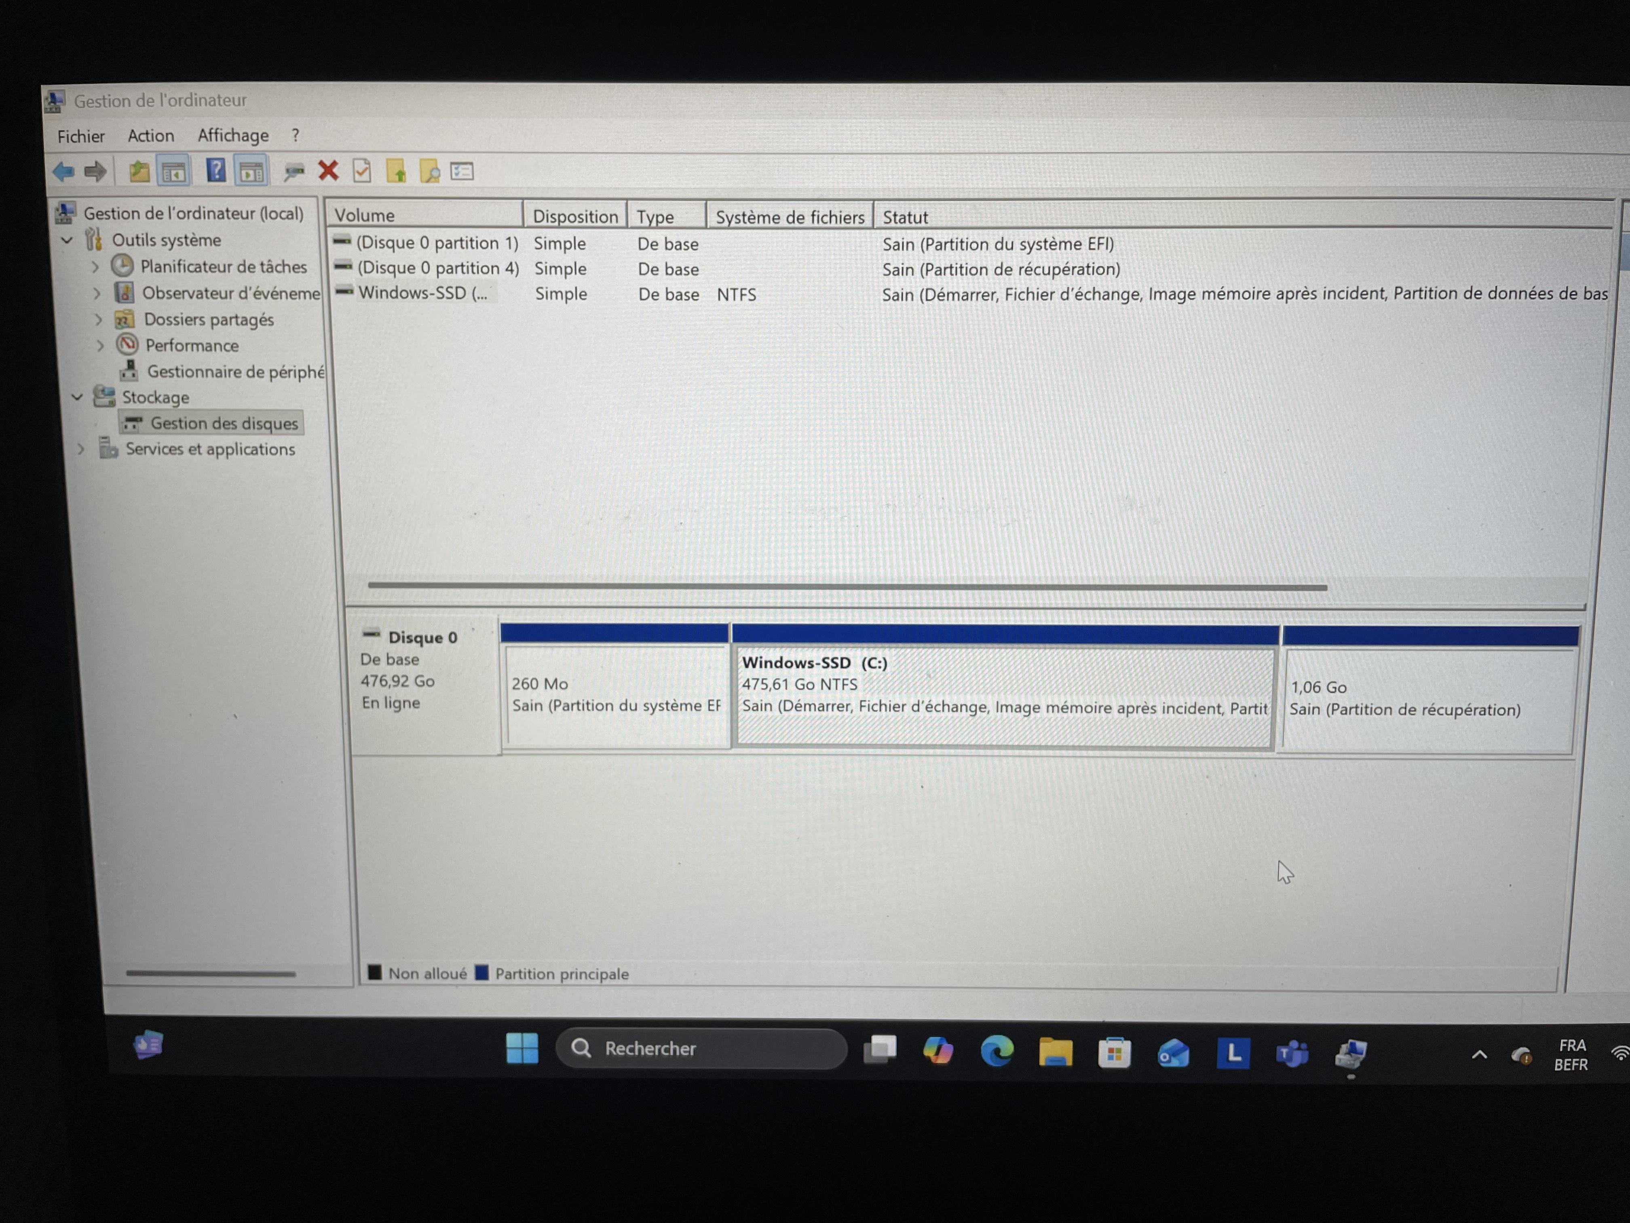Viewport: 1630px width, 1223px height.
Task: Toggle the Show/Hide console tree button
Action: pos(173,172)
